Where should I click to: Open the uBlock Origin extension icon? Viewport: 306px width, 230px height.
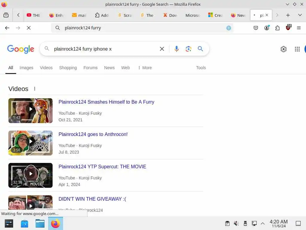[288, 28]
